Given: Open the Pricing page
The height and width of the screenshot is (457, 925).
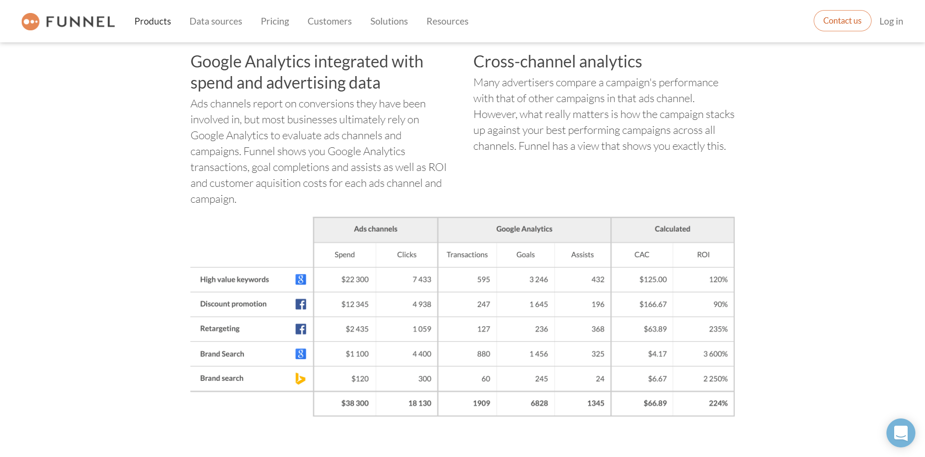Looking at the screenshot, I should (275, 21).
